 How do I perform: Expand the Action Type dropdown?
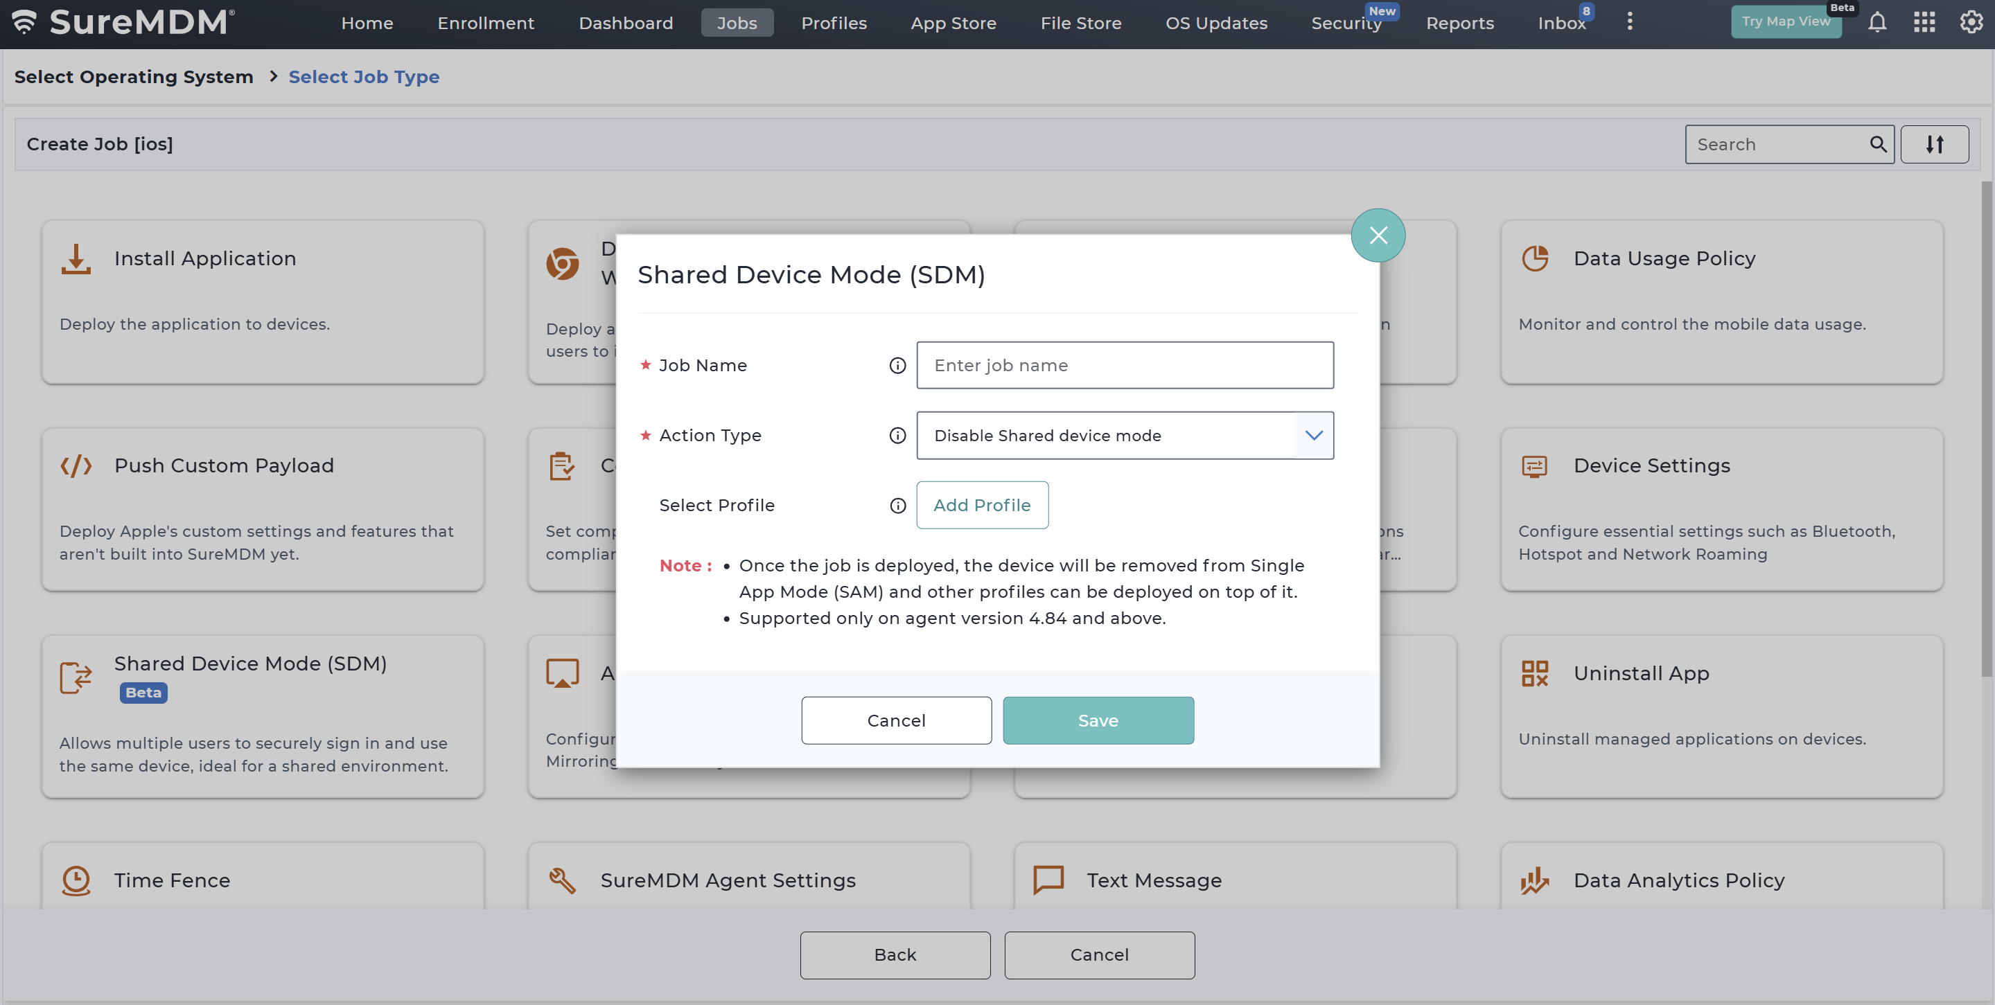1313,435
